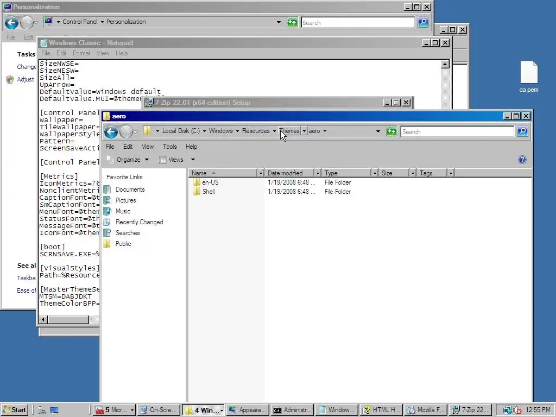Screen dimensions: 556x417
Task: Click Resources breadcrumb in address bar
Action: coord(256,131)
